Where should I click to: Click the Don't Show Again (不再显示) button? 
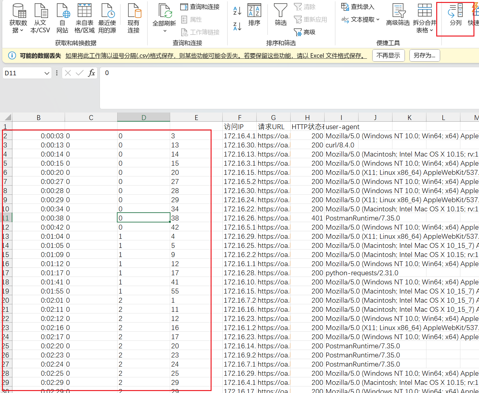pyautogui.click(x=388, y=55)
